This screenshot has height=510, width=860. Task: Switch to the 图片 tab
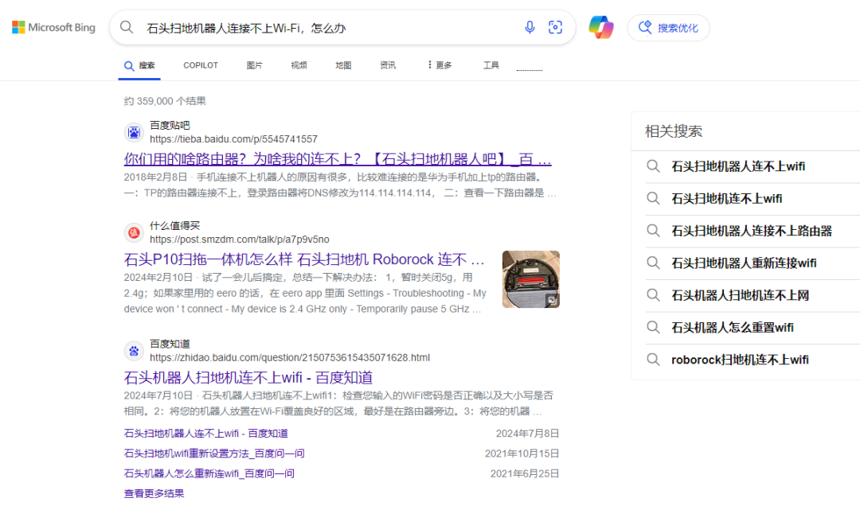pos(255,65)
